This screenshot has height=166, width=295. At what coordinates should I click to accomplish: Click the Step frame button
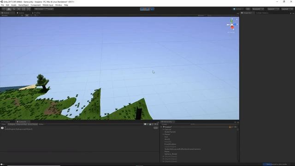tap(152, 9)
